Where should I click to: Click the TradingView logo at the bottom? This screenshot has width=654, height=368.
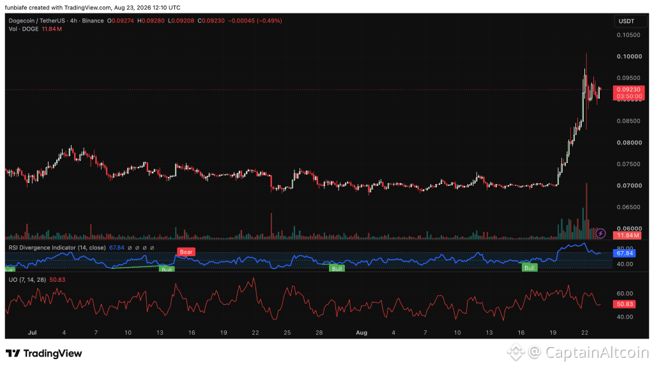pos(44,353)
